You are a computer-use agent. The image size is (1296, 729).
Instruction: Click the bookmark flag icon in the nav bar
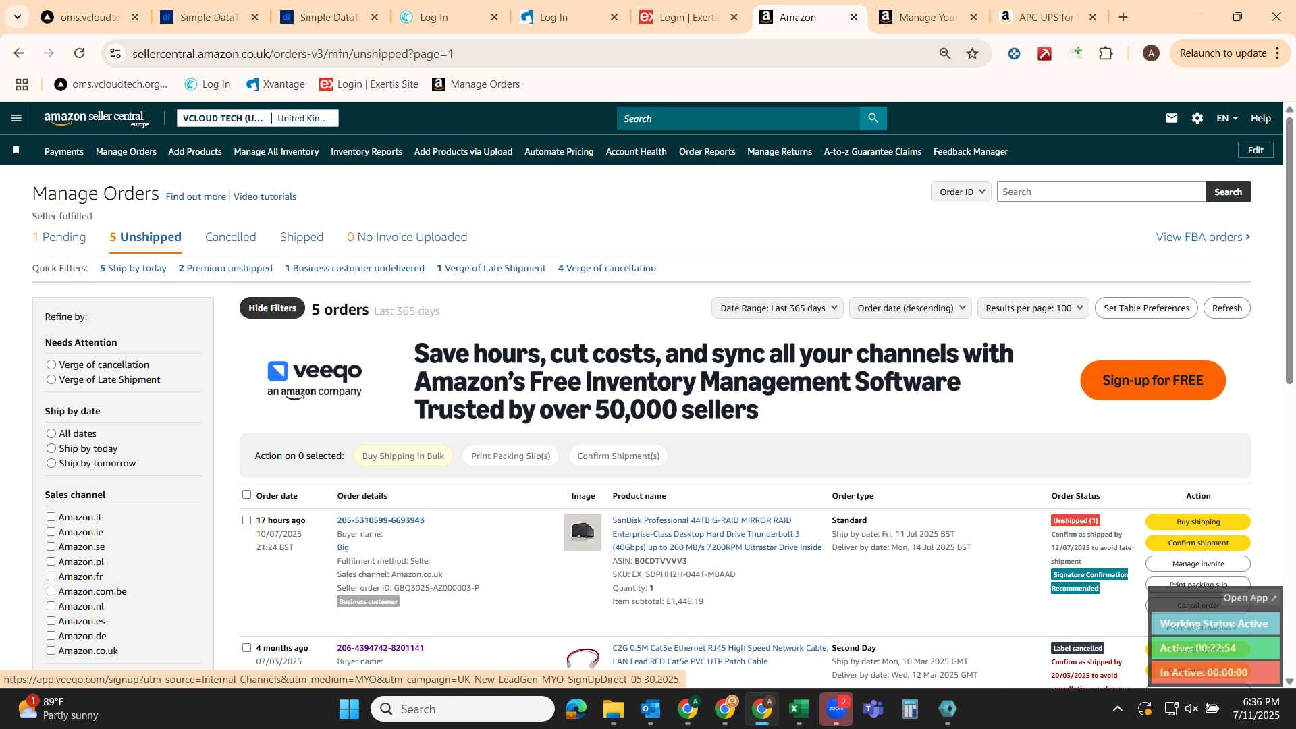coord(16,151)
